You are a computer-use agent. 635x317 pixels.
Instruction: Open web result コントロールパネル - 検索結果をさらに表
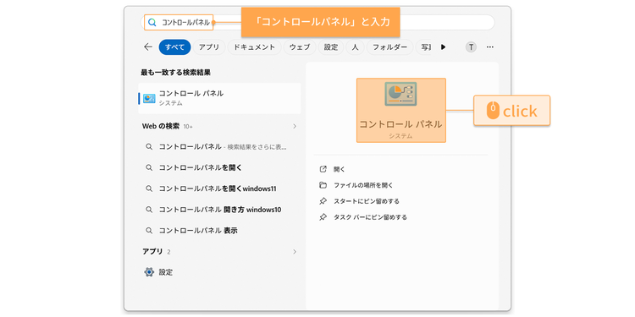[x=223, y=147]
